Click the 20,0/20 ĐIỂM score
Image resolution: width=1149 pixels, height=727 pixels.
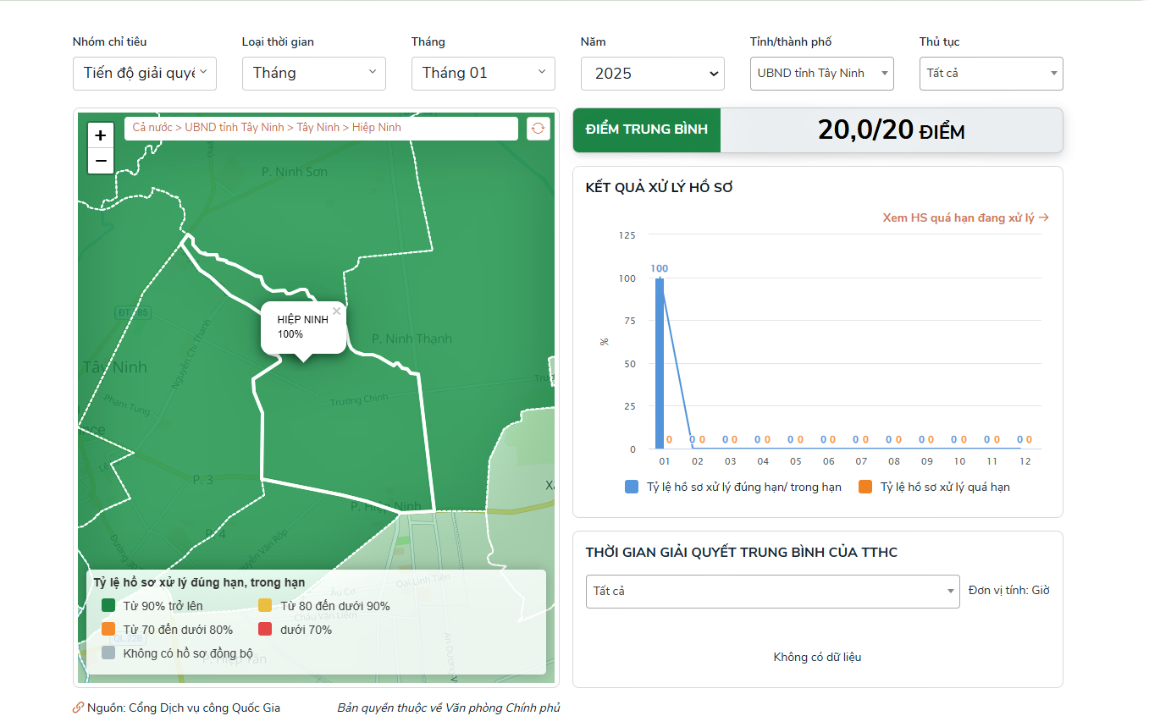(x=892, y=130)
